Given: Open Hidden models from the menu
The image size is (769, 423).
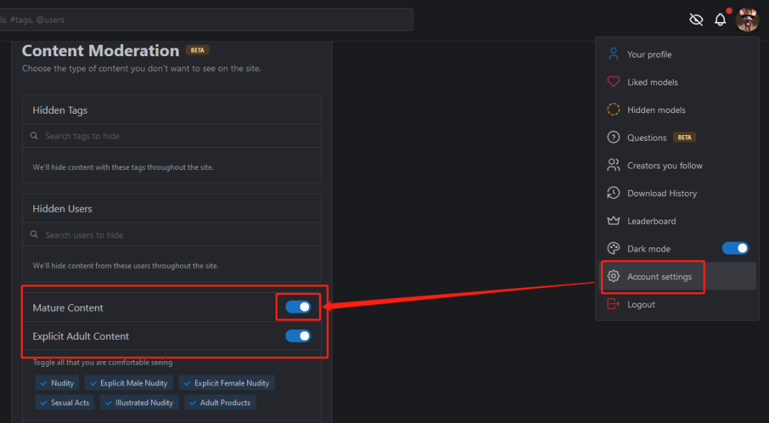Looking at the screenshot, I should pos(677,110).
